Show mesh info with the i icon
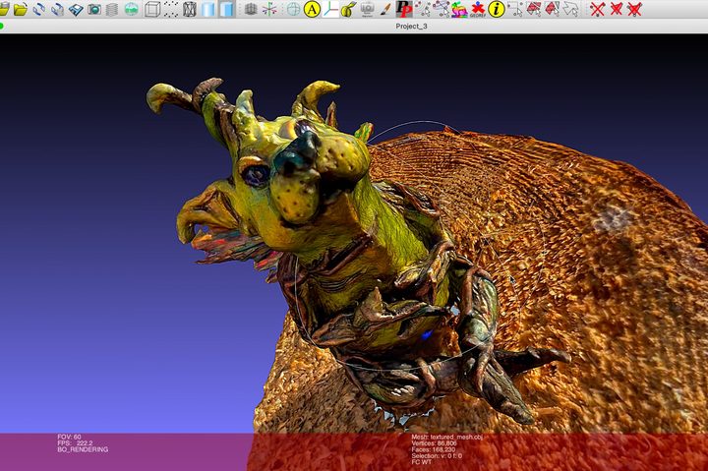This screenshot has width=708, height=471. pos(497,9)
